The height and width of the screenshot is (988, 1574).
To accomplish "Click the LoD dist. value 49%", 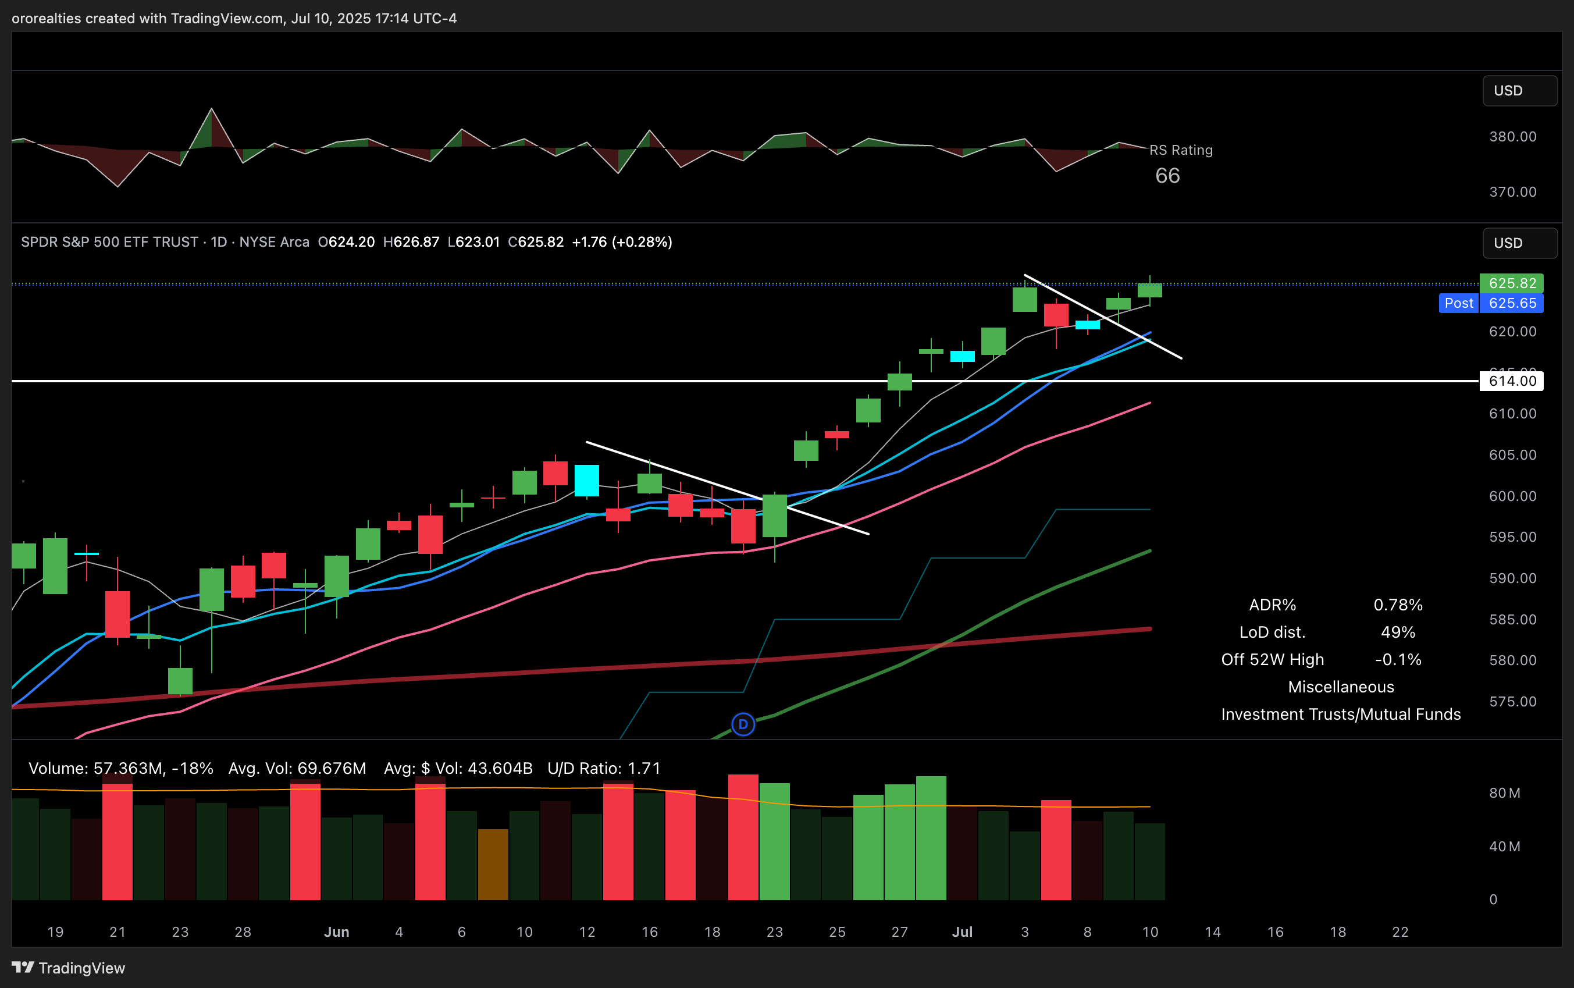I will click(x=1398, y=632).
